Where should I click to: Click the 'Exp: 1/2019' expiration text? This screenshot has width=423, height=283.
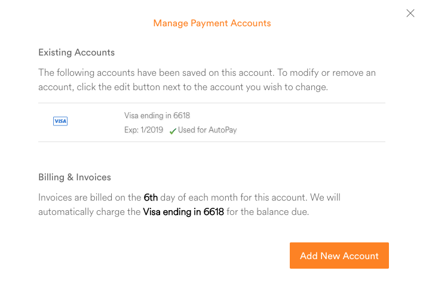pos(143,130)
